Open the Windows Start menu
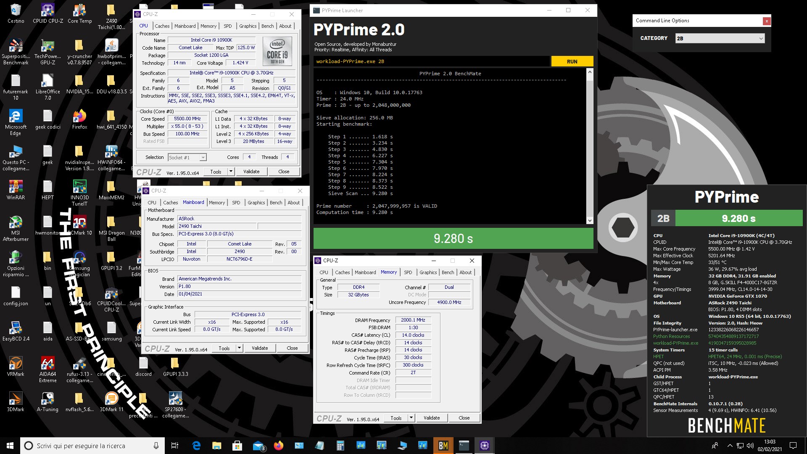This screenshot has width=807, height=454. (10, 446)
